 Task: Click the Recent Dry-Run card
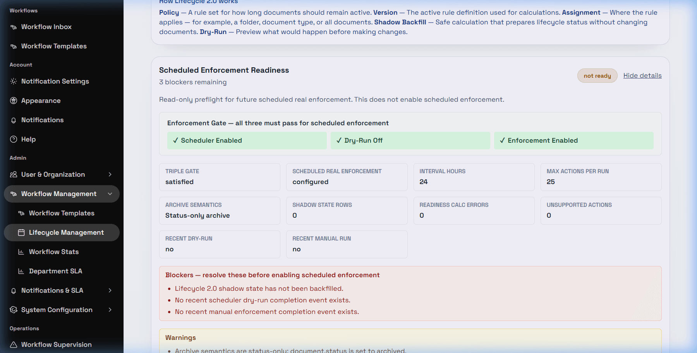click(220, 244)
